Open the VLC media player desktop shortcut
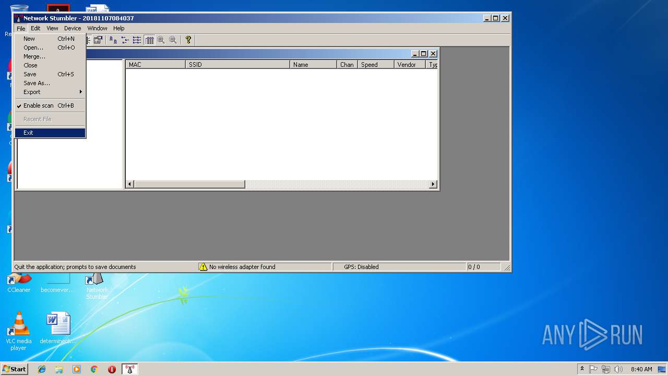This screenshot has height=376, width=668. [19, 331]
